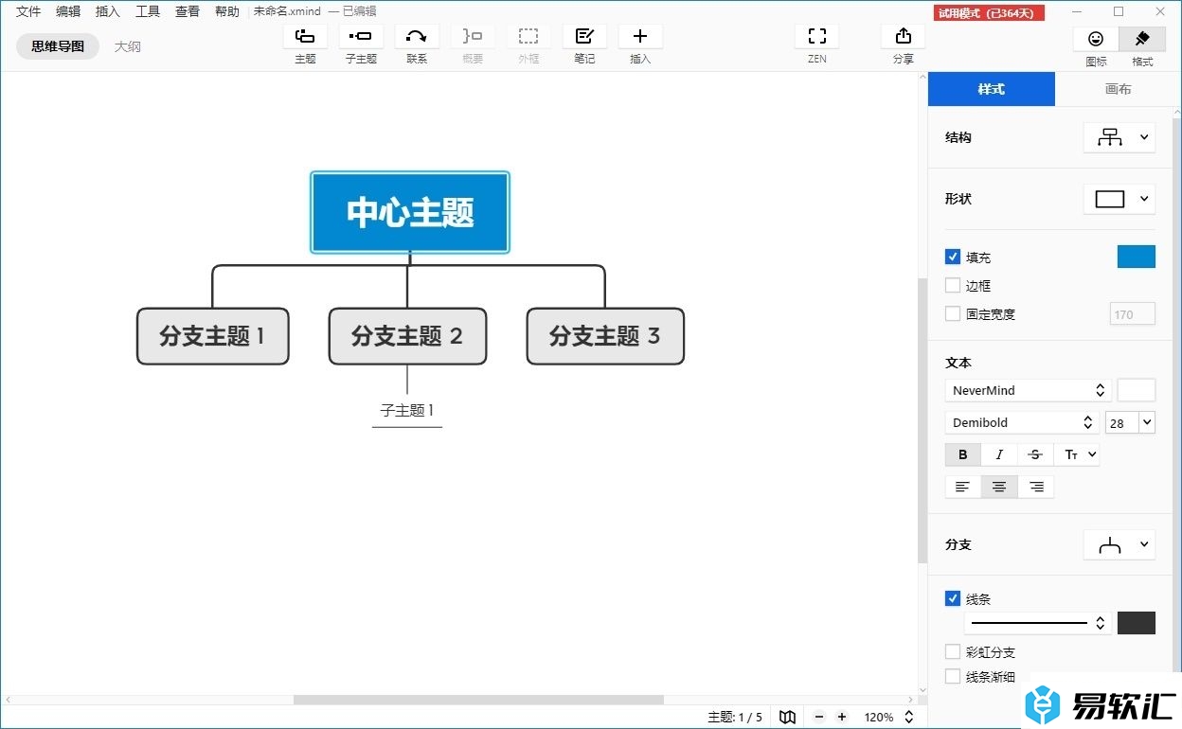Click the 分享 (Share) icon
The image size is (1182, 729).
[904, 37]
